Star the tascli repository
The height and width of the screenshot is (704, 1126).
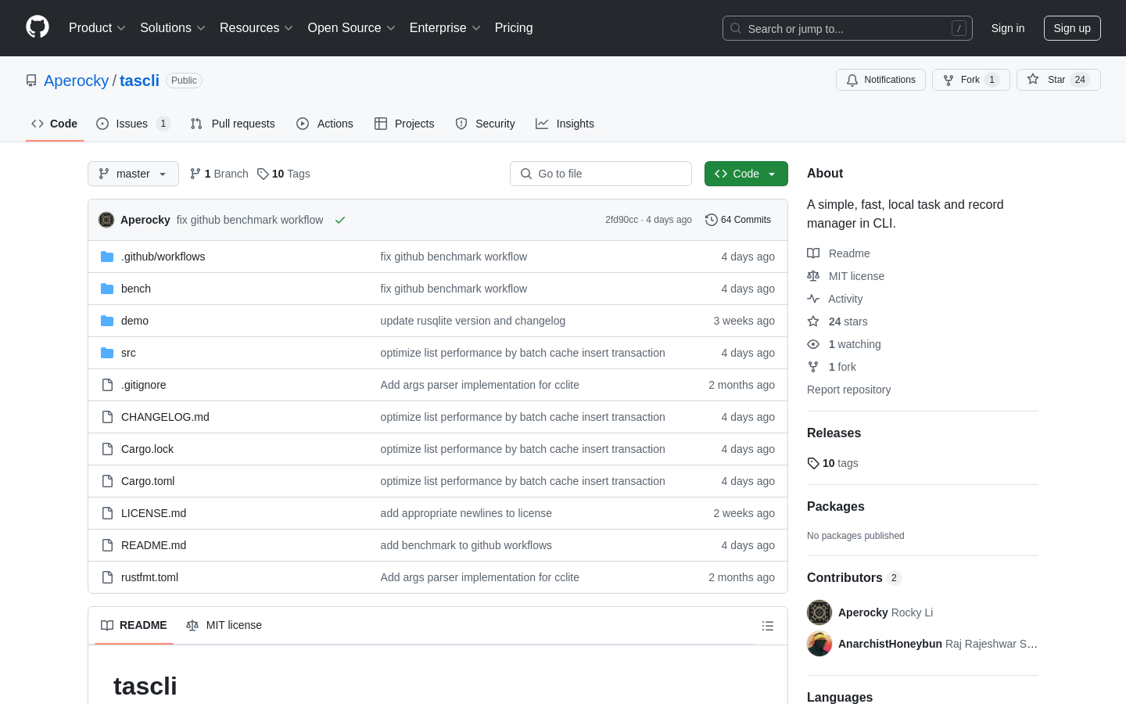pos(1059,80)
